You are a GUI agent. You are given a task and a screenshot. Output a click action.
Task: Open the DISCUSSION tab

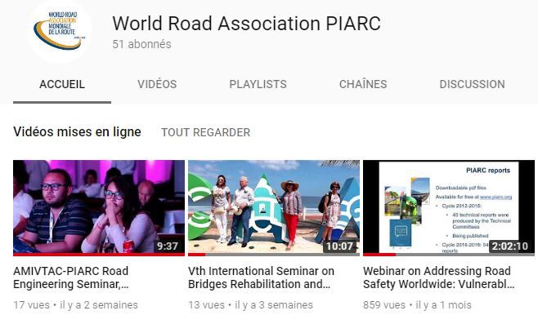point(472,84)
